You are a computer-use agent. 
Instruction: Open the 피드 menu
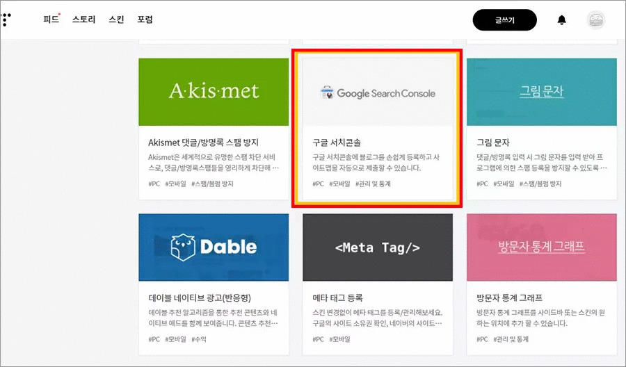click(51, 19)
